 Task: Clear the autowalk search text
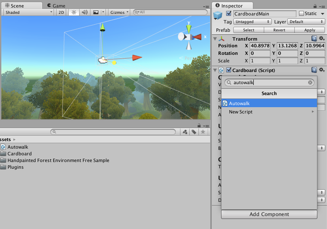pos(310,82)
